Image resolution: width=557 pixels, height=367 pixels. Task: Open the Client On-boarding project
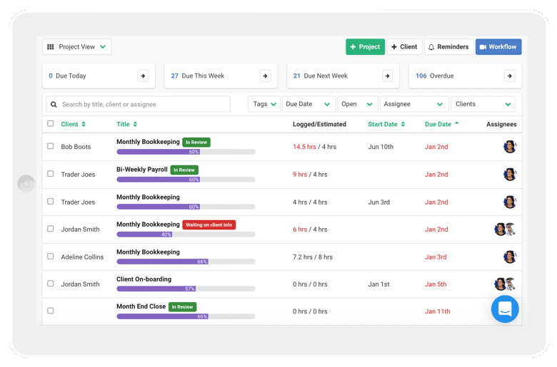click(x=144, y=279)
